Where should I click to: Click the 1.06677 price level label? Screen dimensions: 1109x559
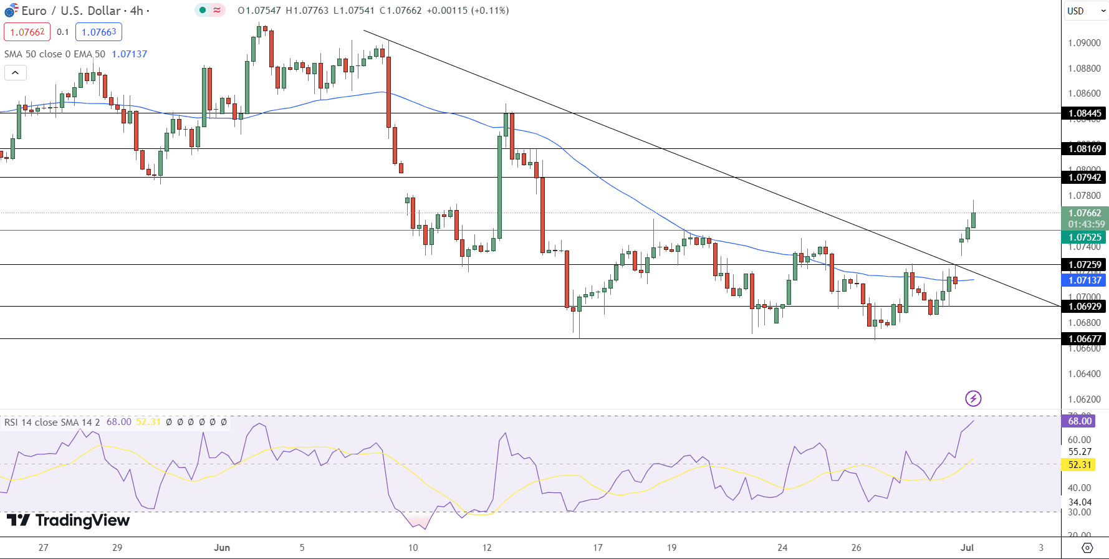[1085, 339]
